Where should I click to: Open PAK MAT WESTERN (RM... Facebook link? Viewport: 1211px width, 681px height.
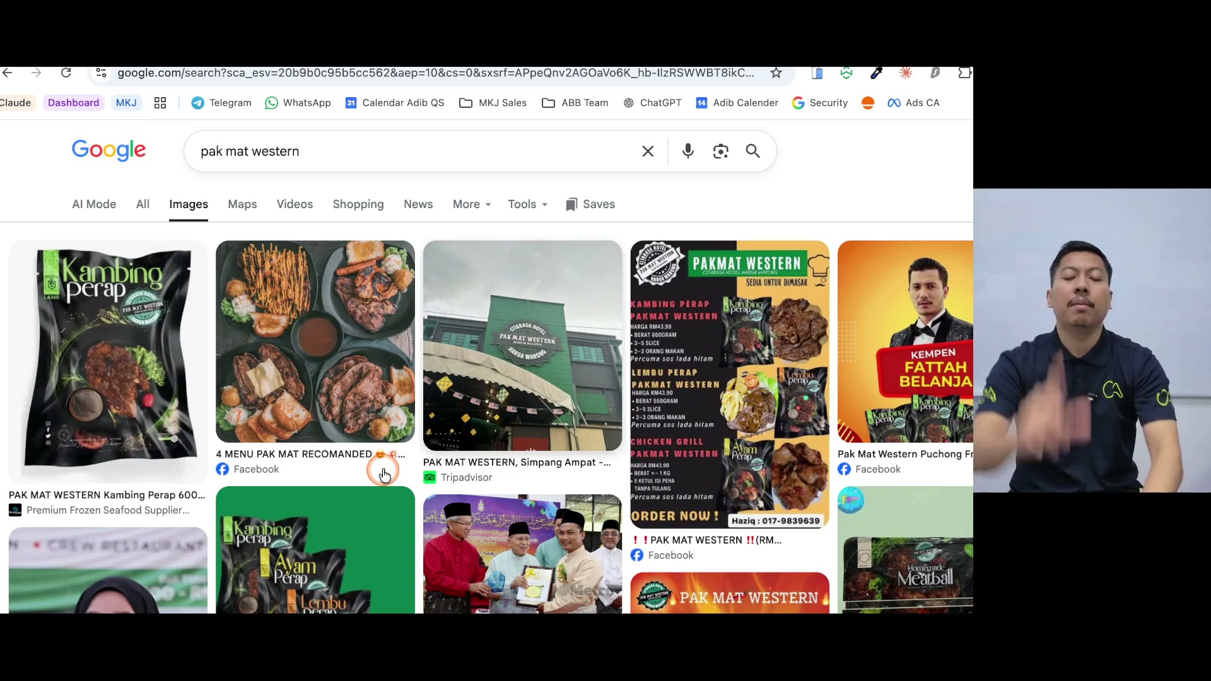(x=706, y=540)
